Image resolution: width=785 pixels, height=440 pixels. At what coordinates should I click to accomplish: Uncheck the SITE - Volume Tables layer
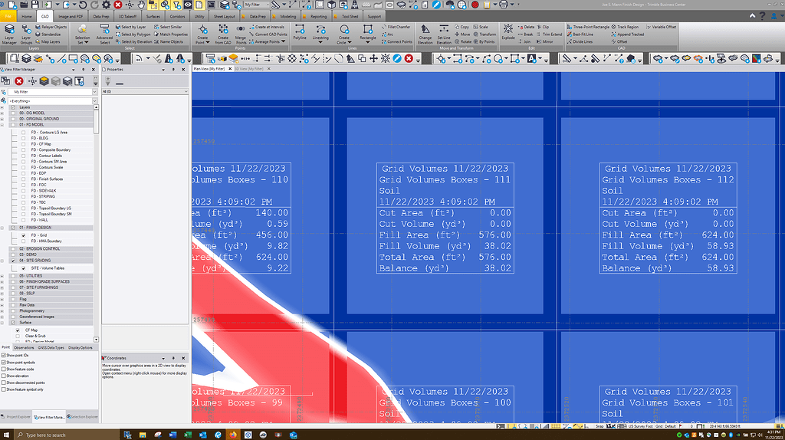pyautogui.click(x=24, y=268)
